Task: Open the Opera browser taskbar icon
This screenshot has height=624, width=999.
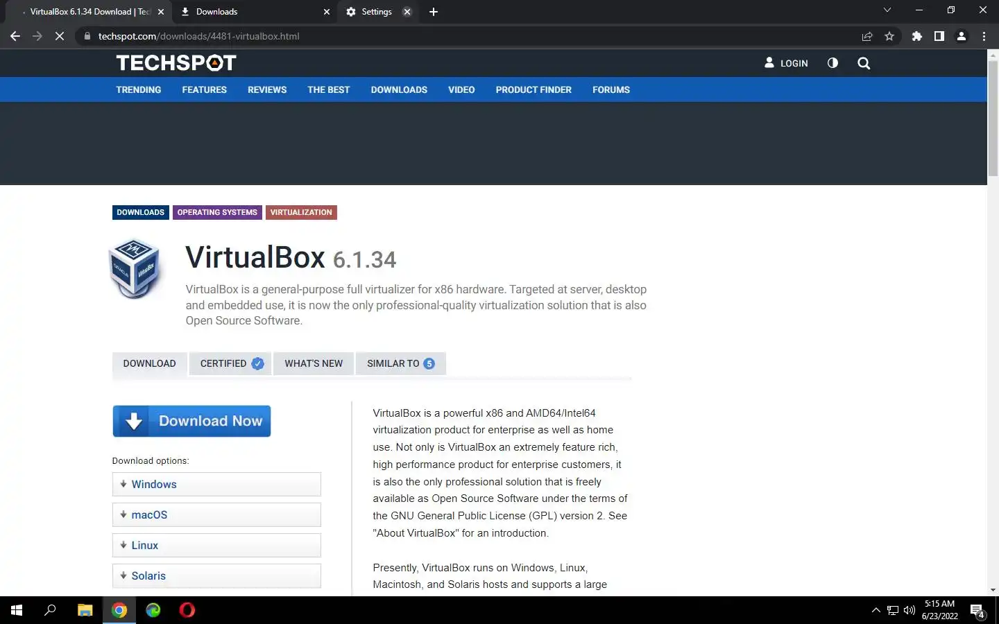Action: (x=187, y=610)
